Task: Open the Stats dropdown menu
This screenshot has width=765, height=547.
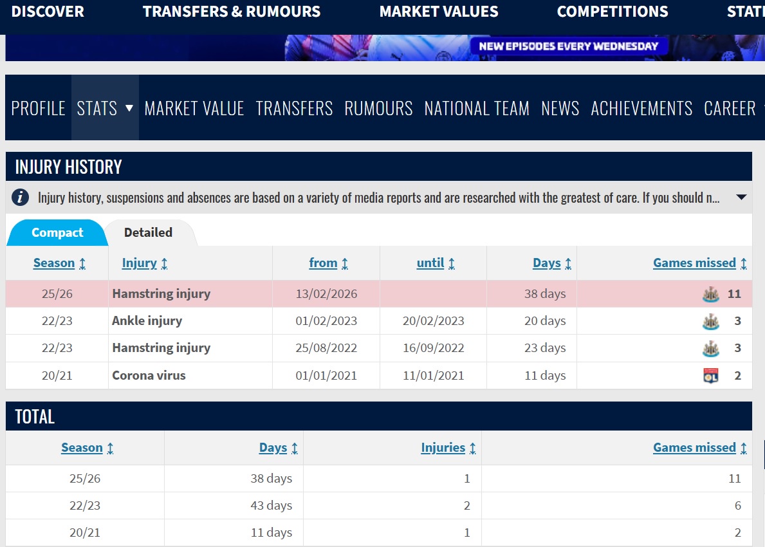Action: pyautogui.click(x=105, y=108)
